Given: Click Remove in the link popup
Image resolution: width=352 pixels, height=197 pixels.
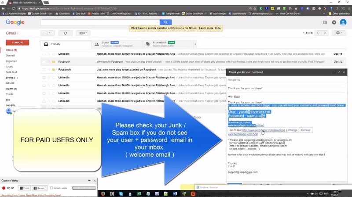Looking at the screenshot, I should click(305, 130).
